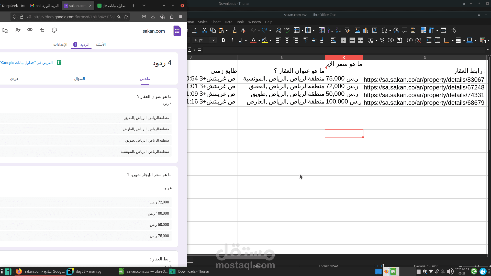Viewport: 491px width, 276px height.
Task: Click the Forms undo arrow icon
Action: (x=42, y=30)
